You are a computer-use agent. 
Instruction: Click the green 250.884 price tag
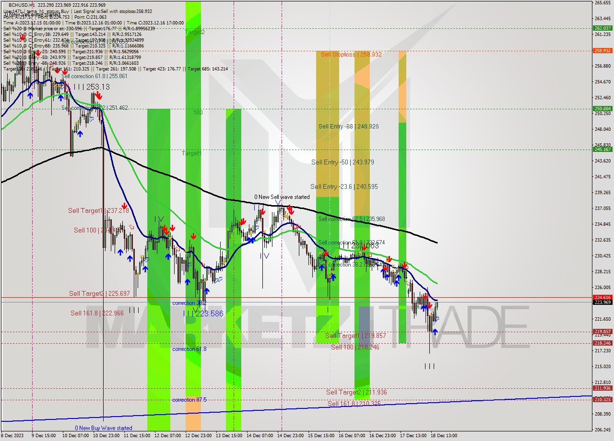point(602,109)
